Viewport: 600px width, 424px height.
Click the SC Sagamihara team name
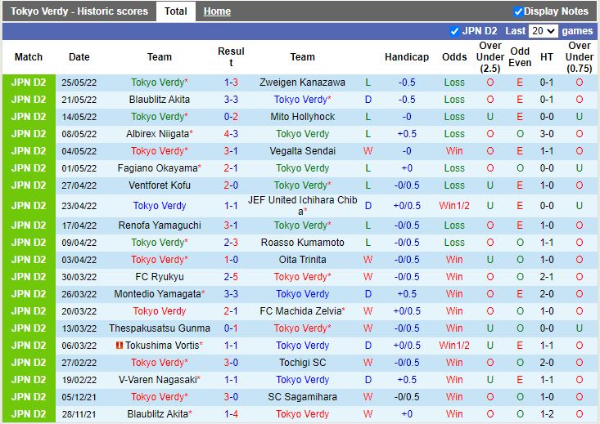(302, 397)
